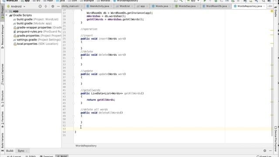The height and width of the screenshot is (157, 279).
Task: Hide the Build panel with minus icon
Action: tap(270, 151)
